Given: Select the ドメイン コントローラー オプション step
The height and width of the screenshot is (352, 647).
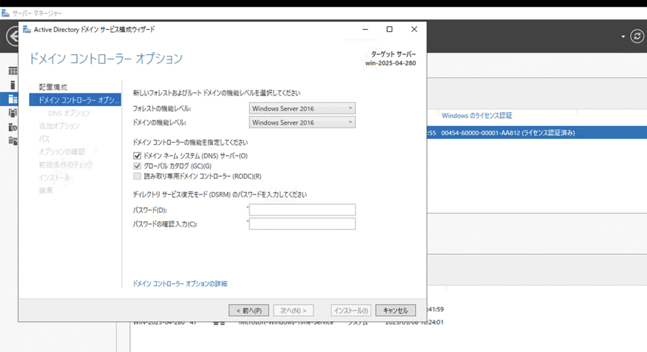Looking at the screenshot, I should 75,100.
